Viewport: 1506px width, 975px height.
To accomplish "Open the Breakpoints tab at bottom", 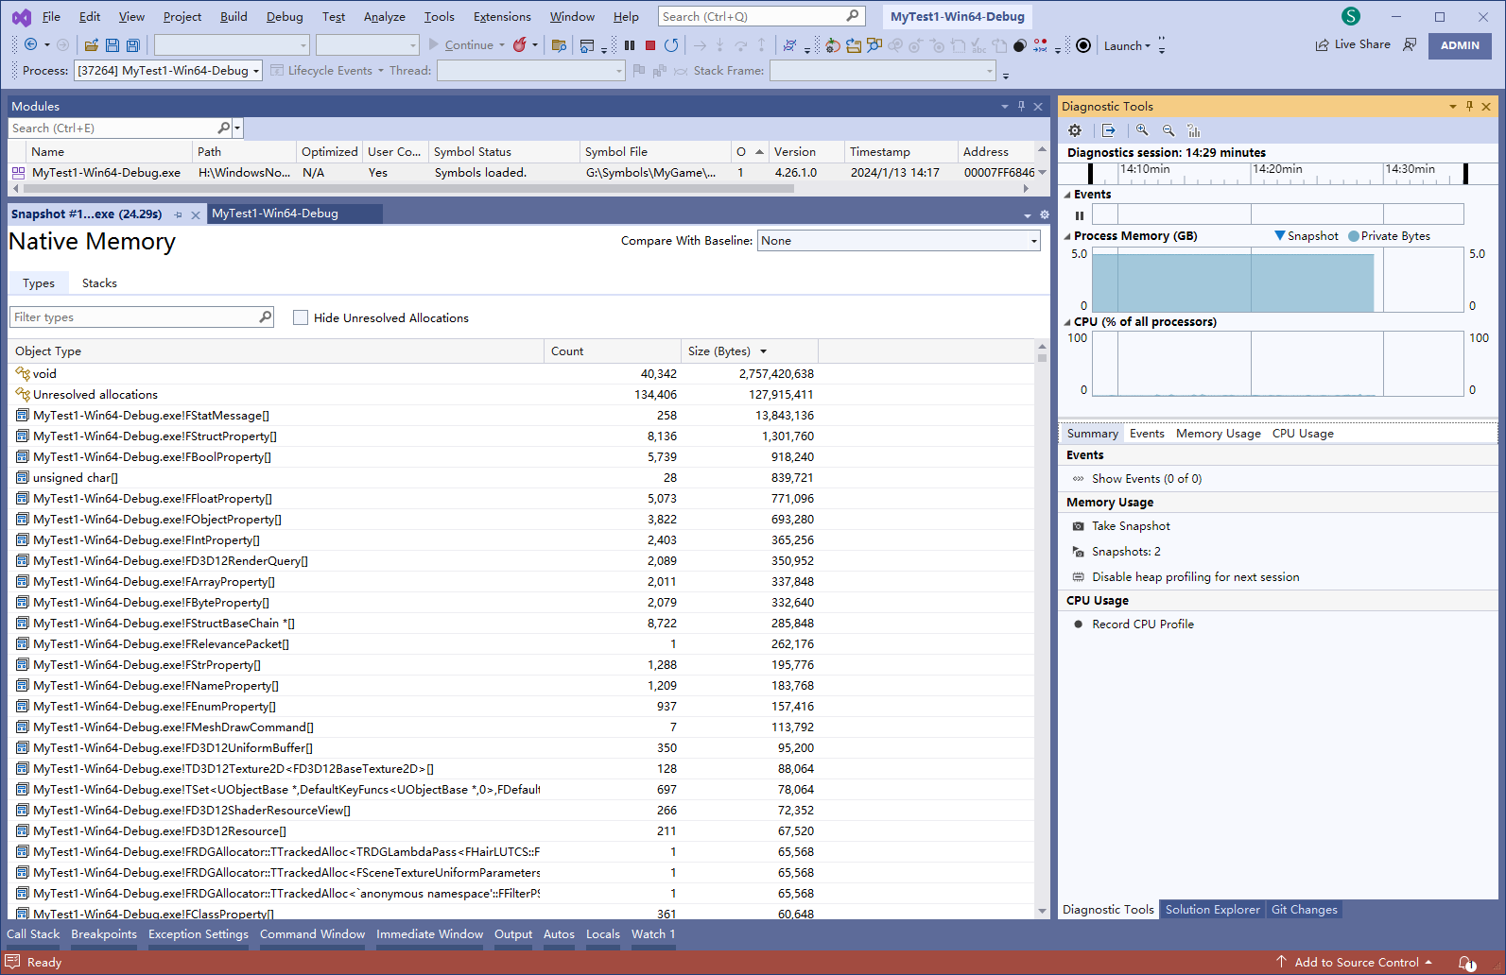I will 104,934.
